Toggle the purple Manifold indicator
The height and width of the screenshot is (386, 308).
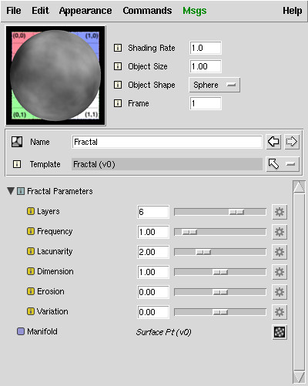point(21,331)
